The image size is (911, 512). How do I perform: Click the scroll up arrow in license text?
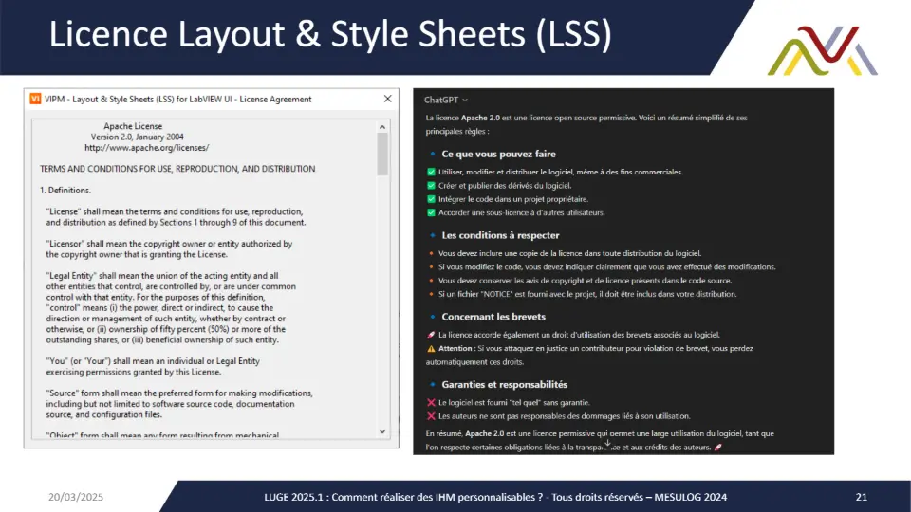pos(382,126)
